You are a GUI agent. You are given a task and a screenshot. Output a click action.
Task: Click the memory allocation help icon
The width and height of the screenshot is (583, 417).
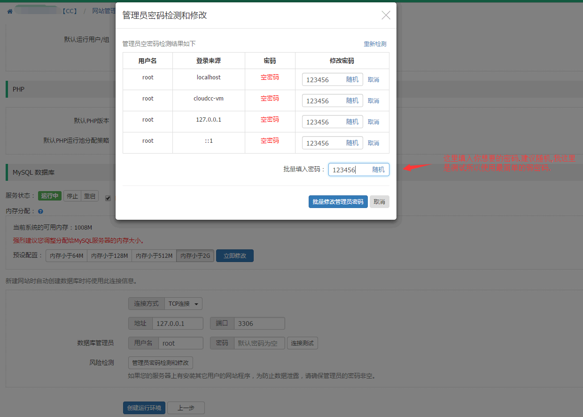[x=40, y=212]
